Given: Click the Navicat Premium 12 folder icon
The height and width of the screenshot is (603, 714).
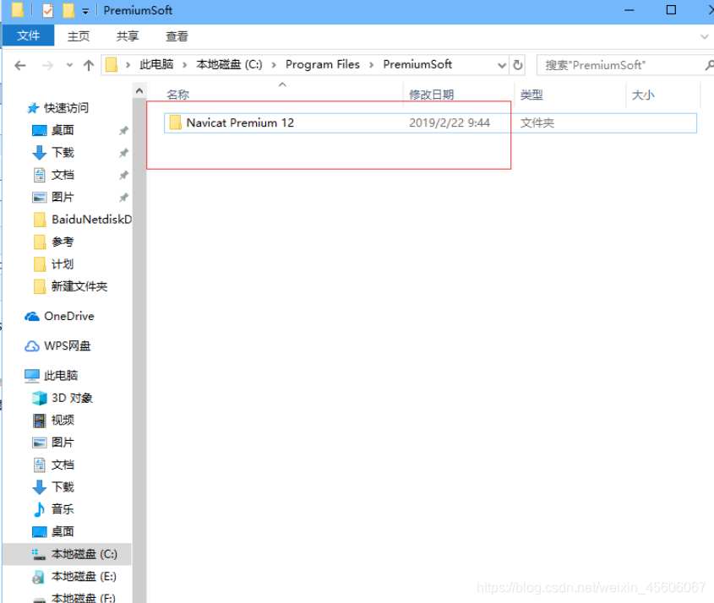Looking at the screenshot, I should click(175, 122).
